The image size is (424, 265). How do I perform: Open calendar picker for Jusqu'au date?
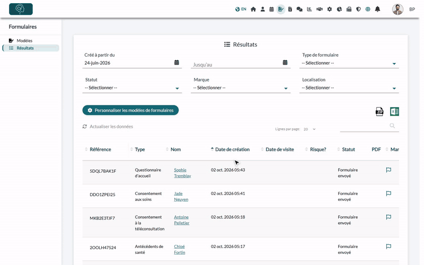285,63
